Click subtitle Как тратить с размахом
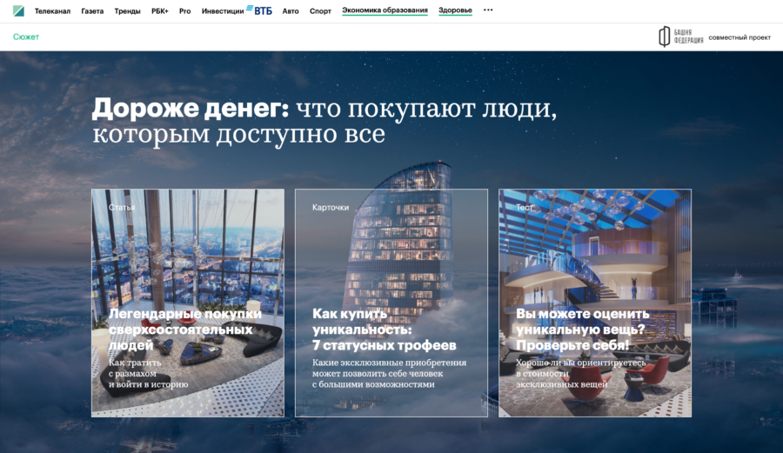Viewport: 783px width, 453px height. [148, 374]
